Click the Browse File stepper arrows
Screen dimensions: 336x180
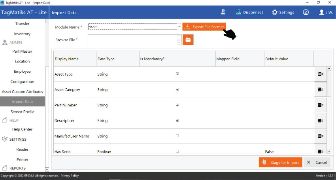[179, 40]
